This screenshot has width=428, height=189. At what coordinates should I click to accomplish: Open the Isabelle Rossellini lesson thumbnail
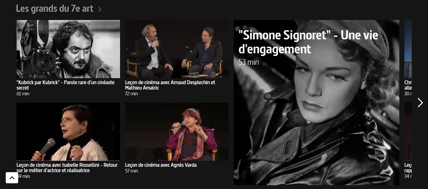pos(68,132)
